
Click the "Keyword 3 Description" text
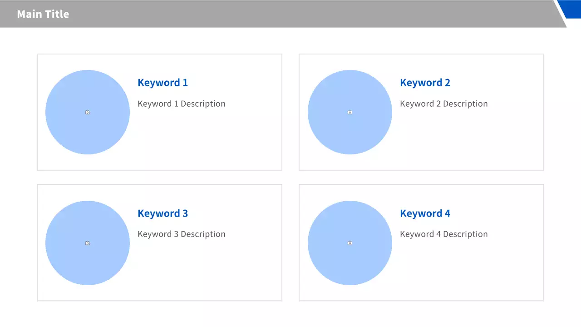click(181, 234)
